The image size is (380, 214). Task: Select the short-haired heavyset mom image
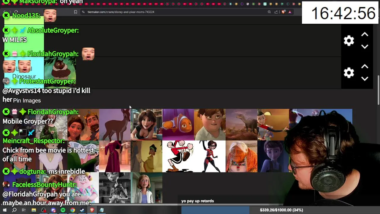pyautogui.click(x=210, y=124)
